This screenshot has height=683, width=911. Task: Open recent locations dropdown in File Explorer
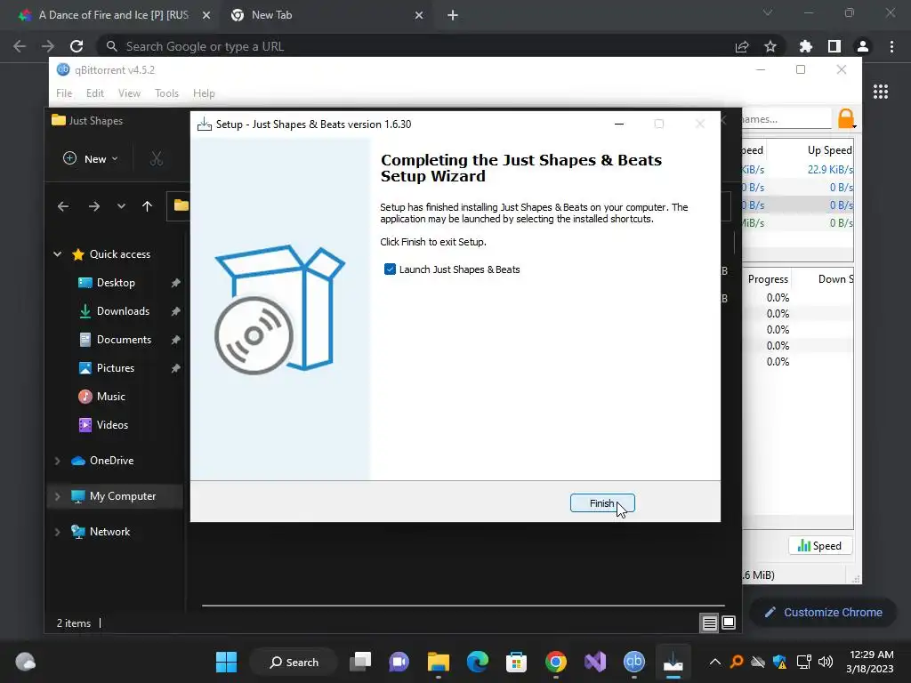coord(121,206)
